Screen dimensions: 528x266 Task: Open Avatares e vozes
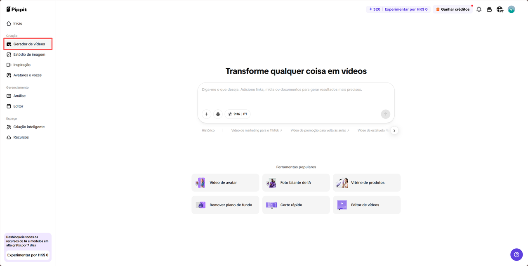click(27, 75)
